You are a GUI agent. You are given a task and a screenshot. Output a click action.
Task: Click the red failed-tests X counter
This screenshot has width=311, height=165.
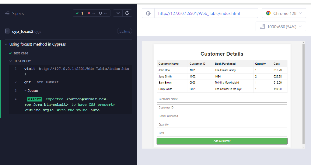[x=91, y=13]
